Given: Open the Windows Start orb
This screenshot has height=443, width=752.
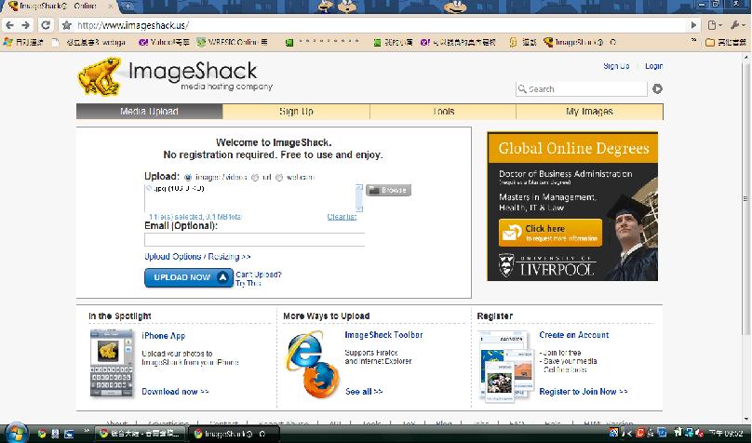Looking at the screenshot, I should point(16,434).
